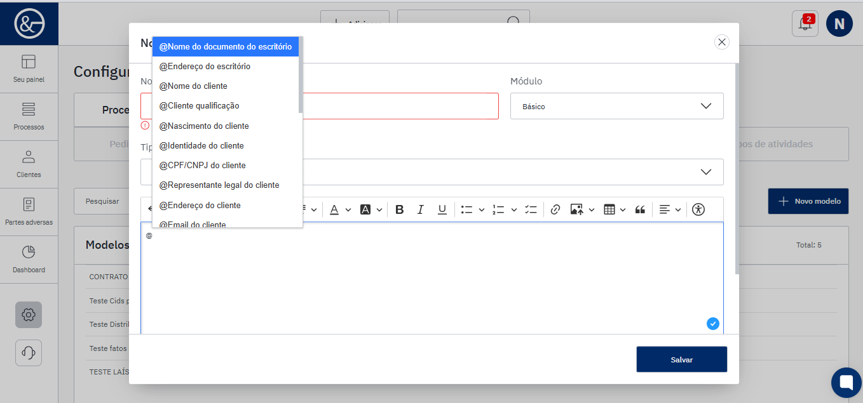Open the chat widget bubble

tap(846, 382)
